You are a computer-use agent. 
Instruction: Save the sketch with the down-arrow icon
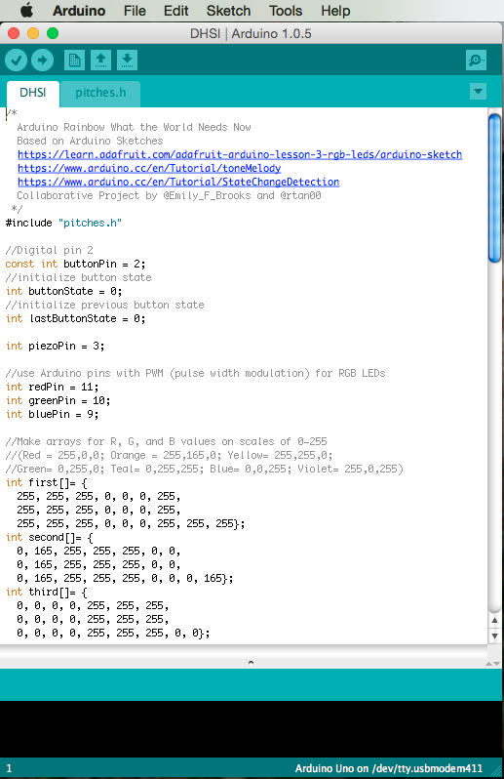coord(127,61)
